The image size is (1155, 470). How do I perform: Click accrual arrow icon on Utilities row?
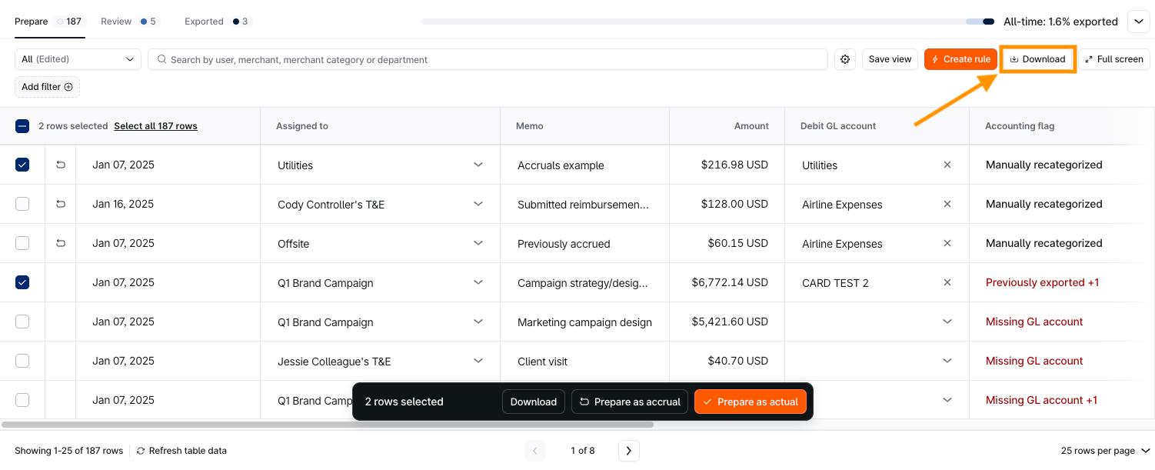pos(61,165)
